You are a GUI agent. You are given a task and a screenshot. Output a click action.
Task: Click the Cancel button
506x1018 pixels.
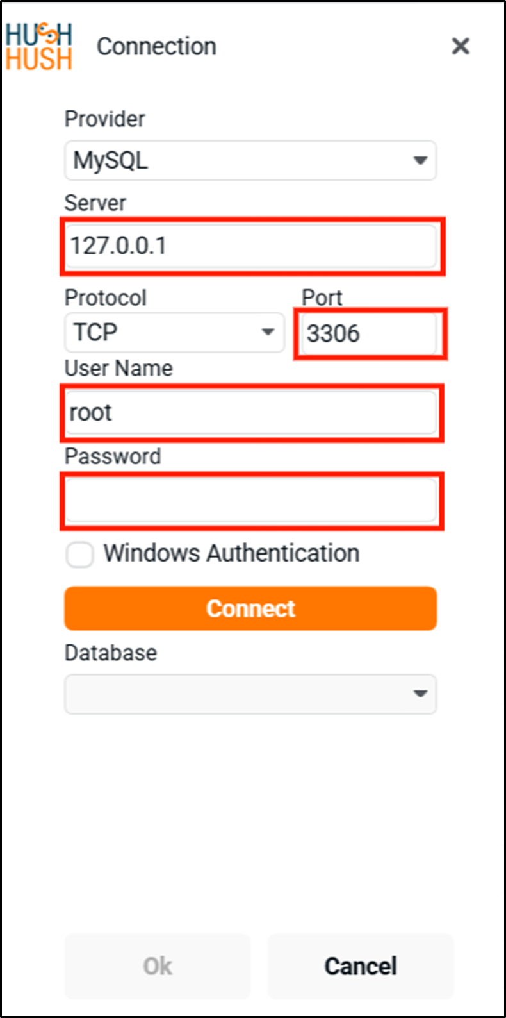[361, 966]
